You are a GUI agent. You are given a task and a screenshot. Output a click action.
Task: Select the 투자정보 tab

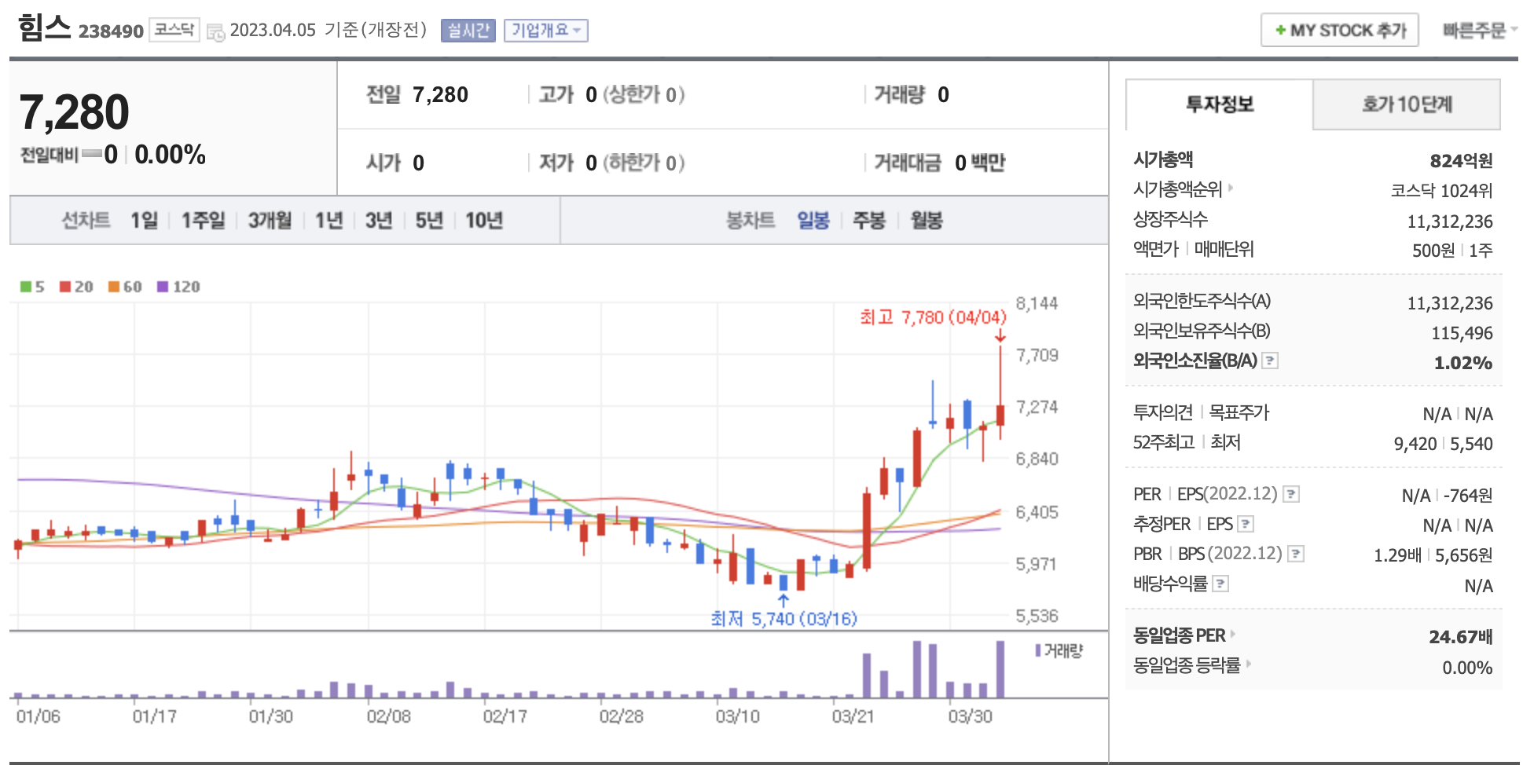tap(1219, 104)
